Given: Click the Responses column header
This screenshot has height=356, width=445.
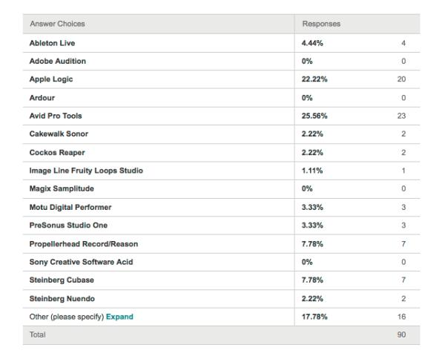Looking at the screenshot, I should [x=321, y=24].
